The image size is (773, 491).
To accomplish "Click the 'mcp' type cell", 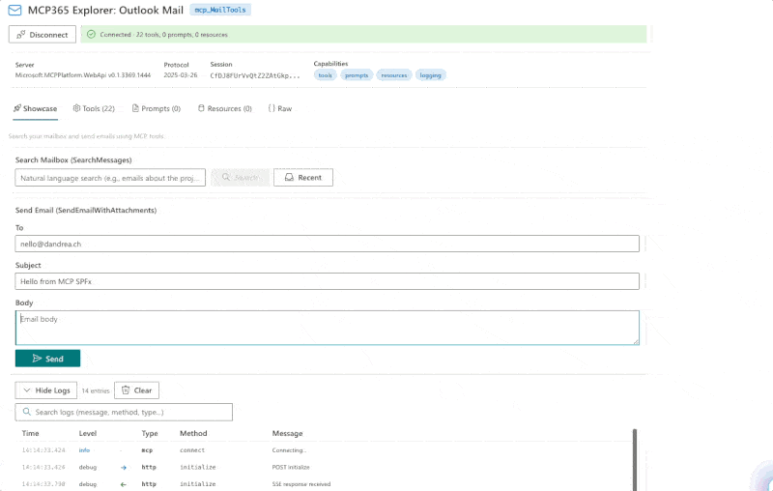I will click(x=147, y=450).
